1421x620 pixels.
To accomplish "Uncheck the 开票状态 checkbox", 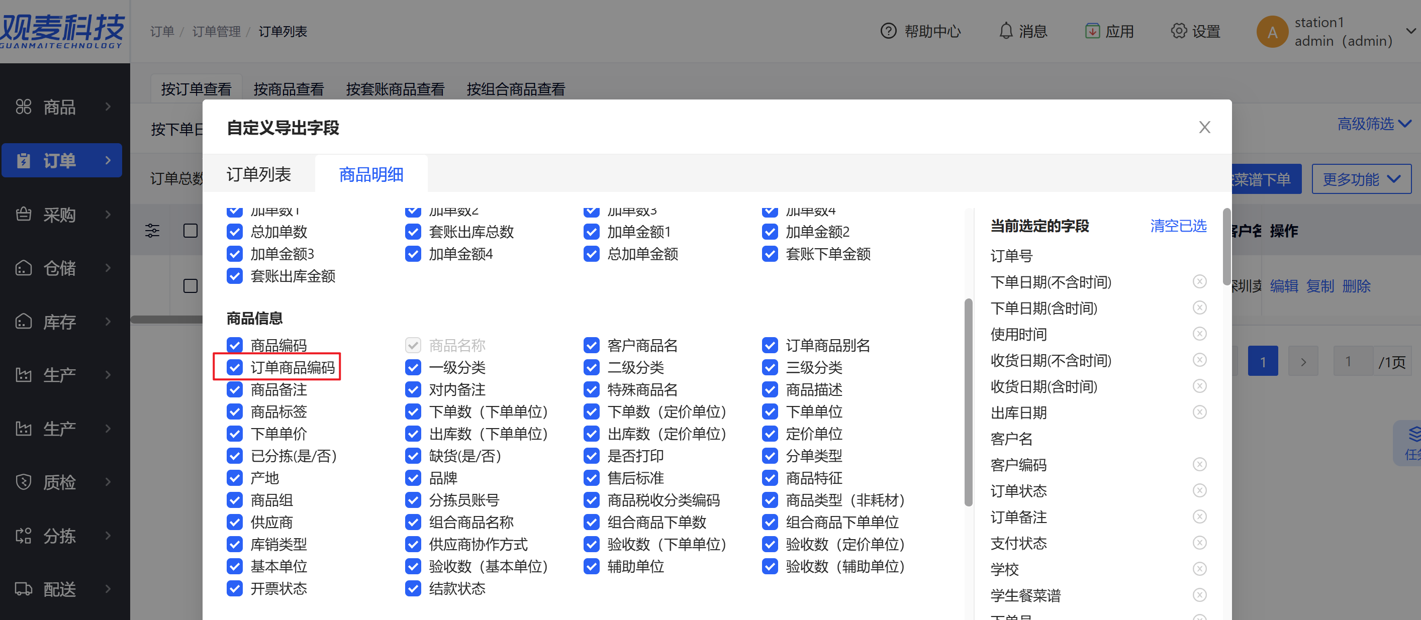I will pos(234,588).
